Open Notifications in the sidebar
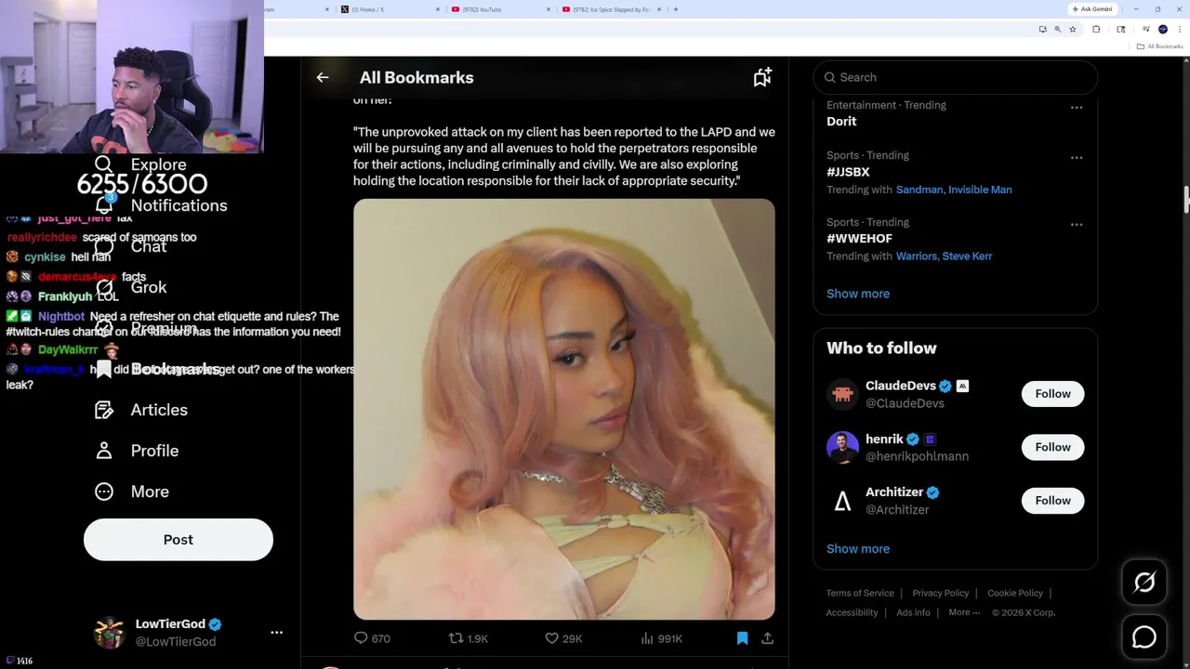 click(x=178, y=205)
